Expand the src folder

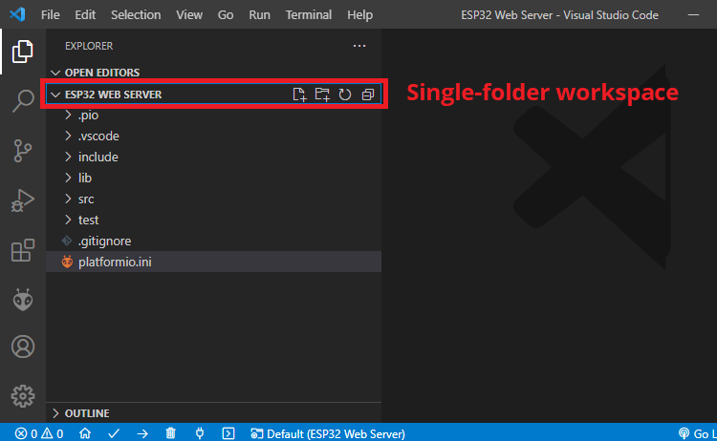click(86, 199)
